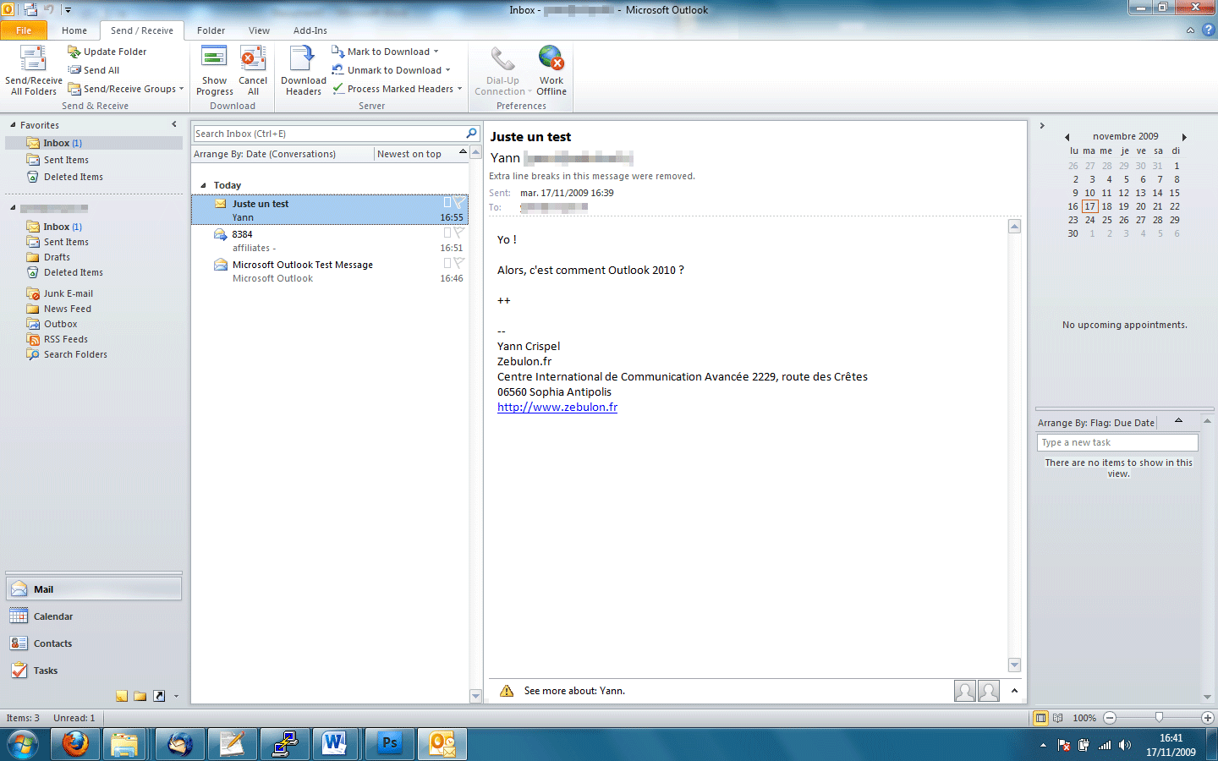Flag the '8384' message
1218x761 pixels.
[458, 233]
